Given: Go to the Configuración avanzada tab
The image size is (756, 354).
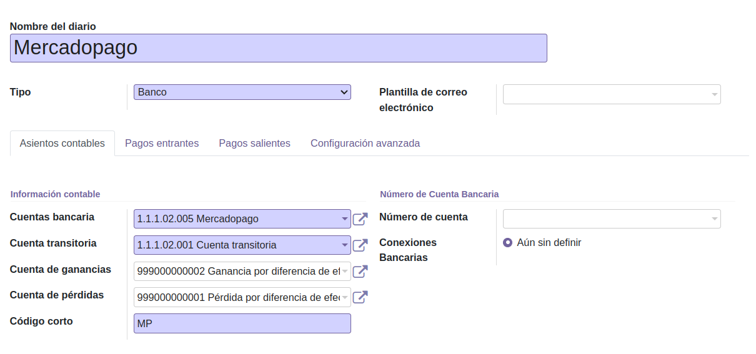Looking at the screenshot, I should 365,144.
